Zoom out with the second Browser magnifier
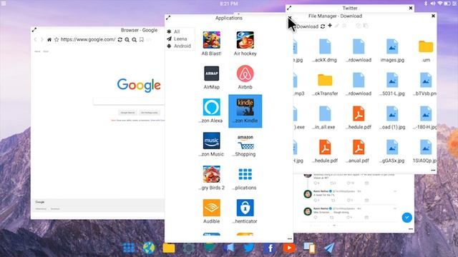This screenshot has width=458, height=257. (134, 40)
